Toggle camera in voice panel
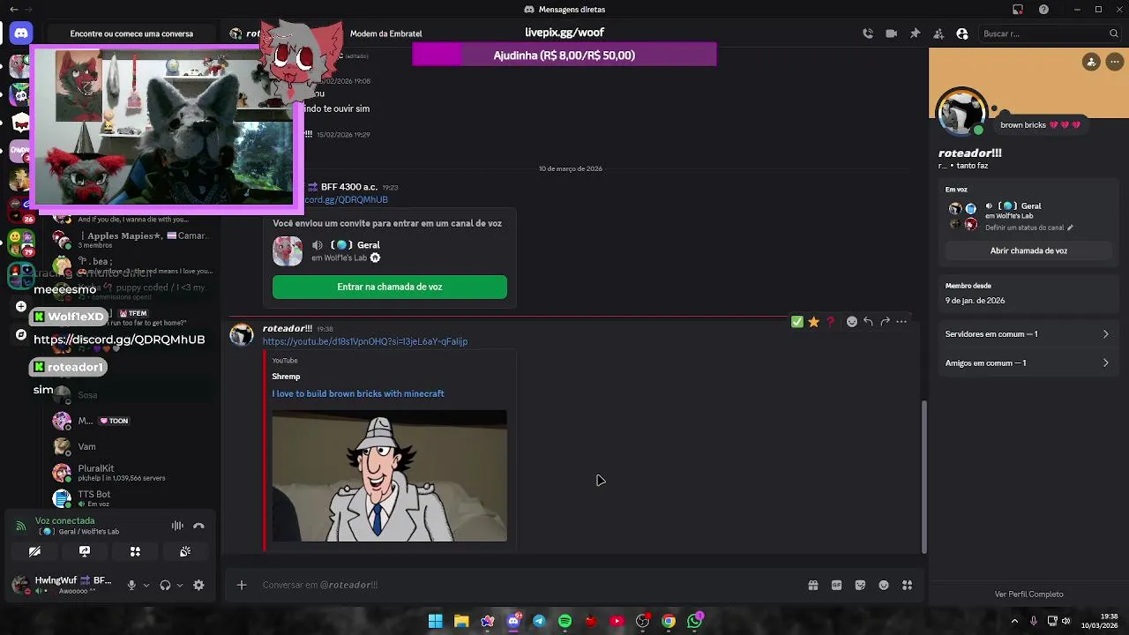 [34, 551]
